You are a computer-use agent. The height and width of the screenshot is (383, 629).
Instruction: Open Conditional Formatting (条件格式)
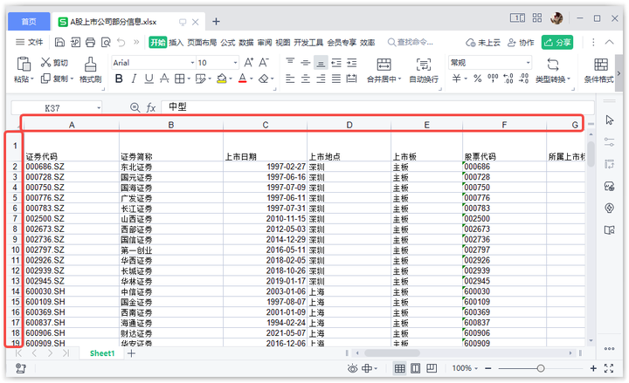pyautogui.click(x=599, y=70)
